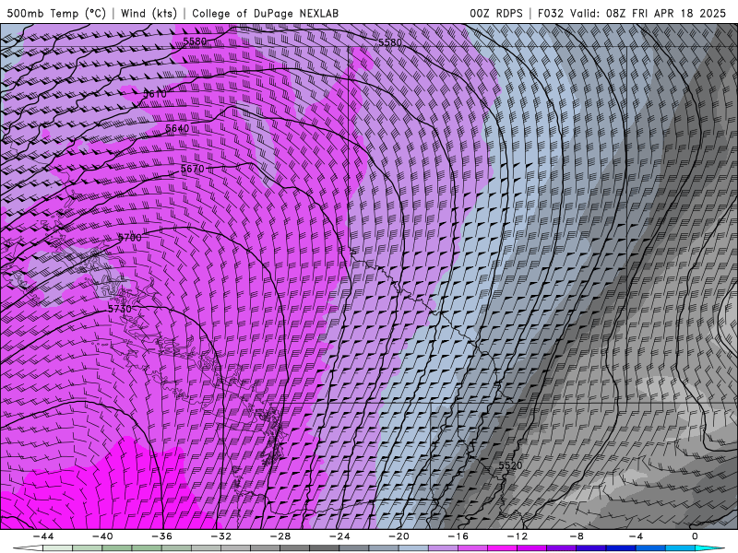Click the 5610 height contour label
The width and height of the screenshot is (738, 553).
click(155, 94)
